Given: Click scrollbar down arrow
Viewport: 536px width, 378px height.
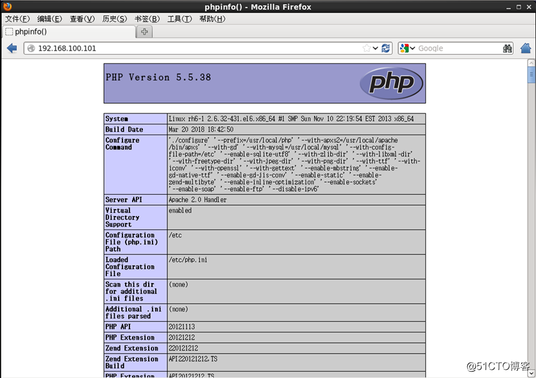Looking at the screenshot, I should (x=531, y=374).
